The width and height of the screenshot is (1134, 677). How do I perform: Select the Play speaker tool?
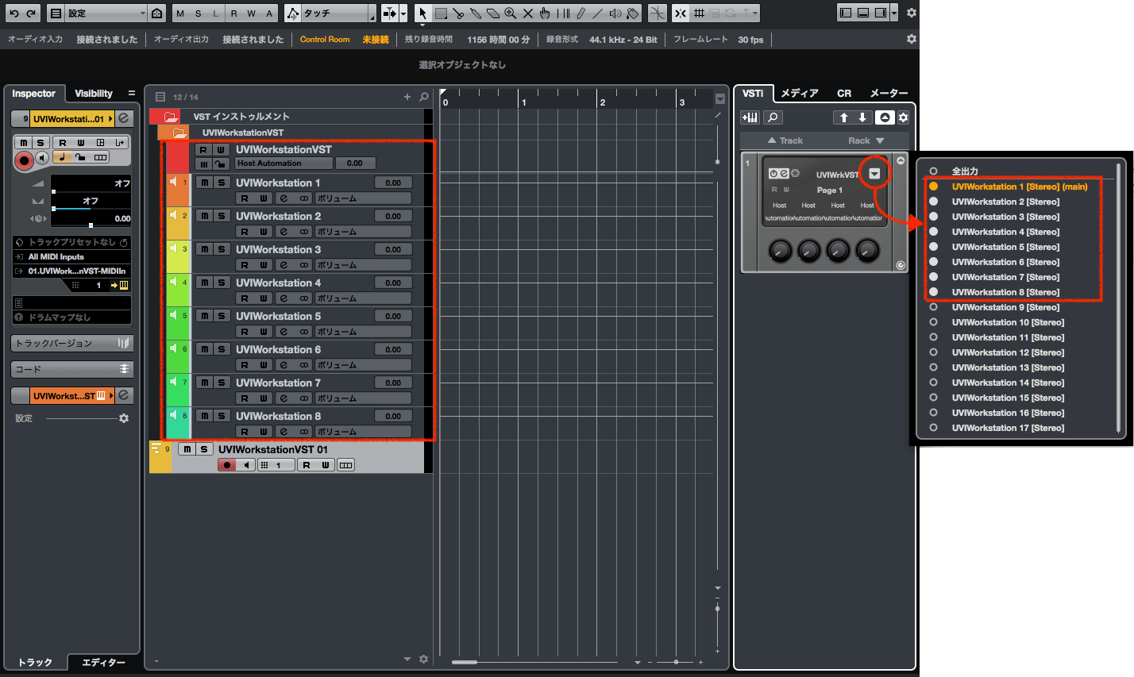pyautogui.click(x=615, y=13)
